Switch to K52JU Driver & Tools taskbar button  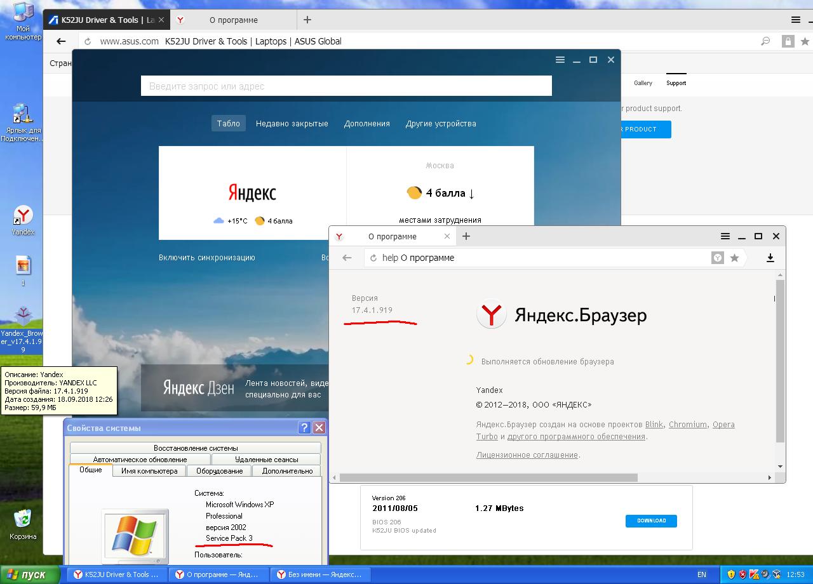(x=118, y=574)
